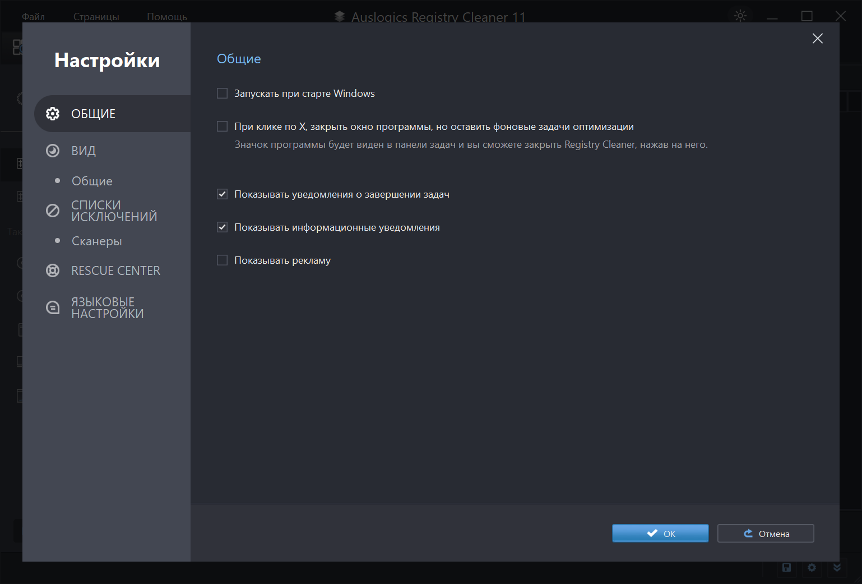The height and width of the screenshot is (584, 862).
Task: Open the Помощь menu
Action: (166, 17)
